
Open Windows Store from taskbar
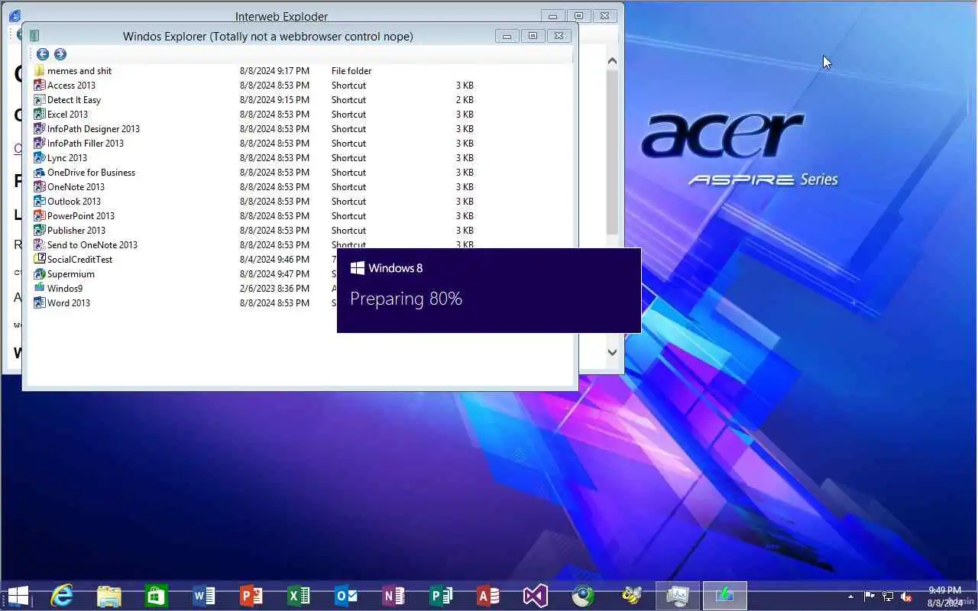pos(157,596)
